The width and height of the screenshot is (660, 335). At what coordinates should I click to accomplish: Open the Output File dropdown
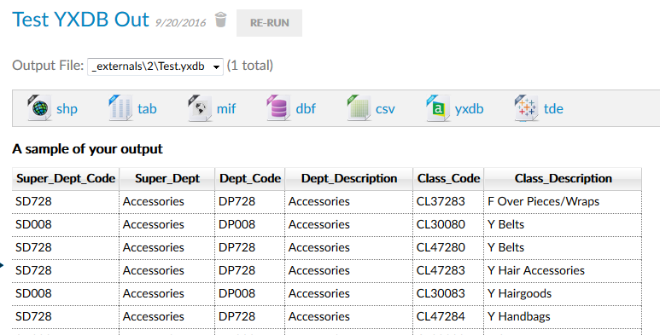coord(155,66)
